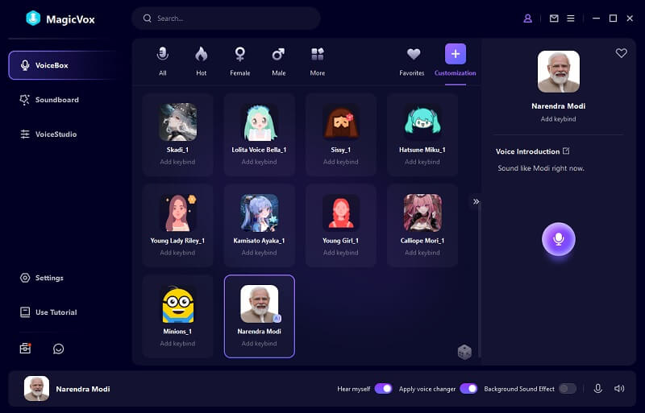Click Narendra Modi avatar in bottom bar
645x413 pixels.
[x=36, y=388]
